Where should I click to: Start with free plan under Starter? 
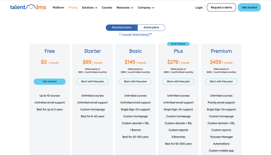92,82
